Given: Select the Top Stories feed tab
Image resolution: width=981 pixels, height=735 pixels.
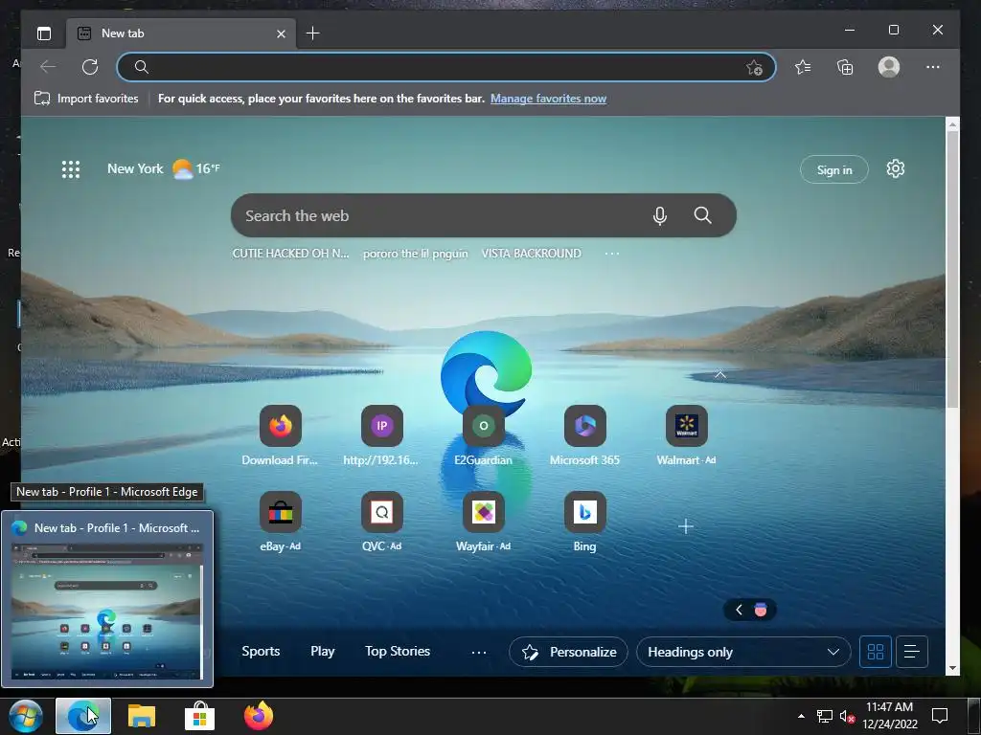Looking at the screenshot, I should pyautogui.click(x=398, y=651).
